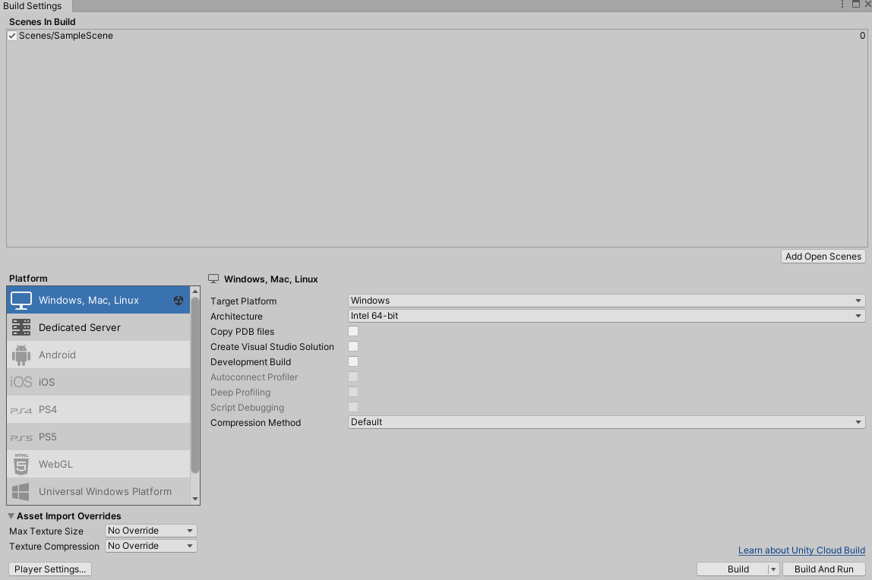Click the monitor icon in the settings header
Image resolution: width=872 pixels, height=580 pixels.
click(213, 279)
